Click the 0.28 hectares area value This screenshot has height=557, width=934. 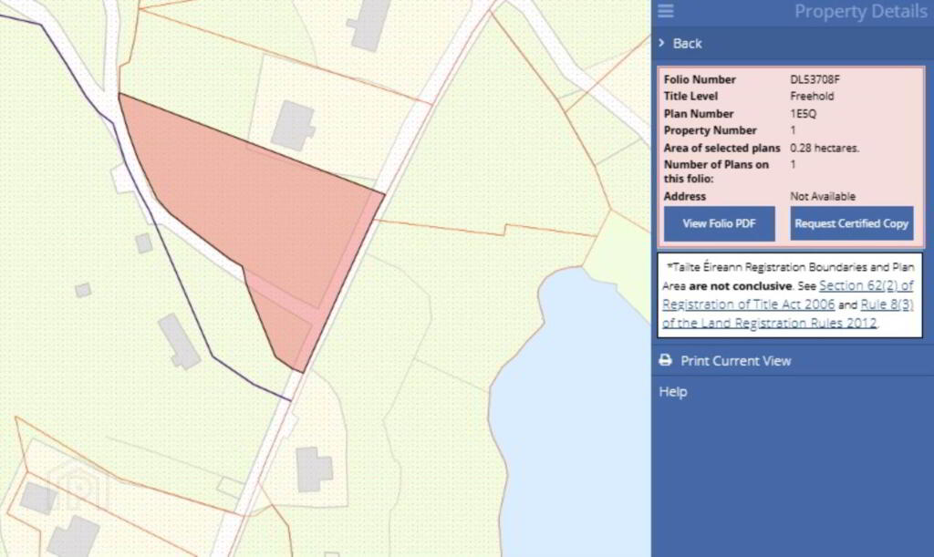pos(825,148)
